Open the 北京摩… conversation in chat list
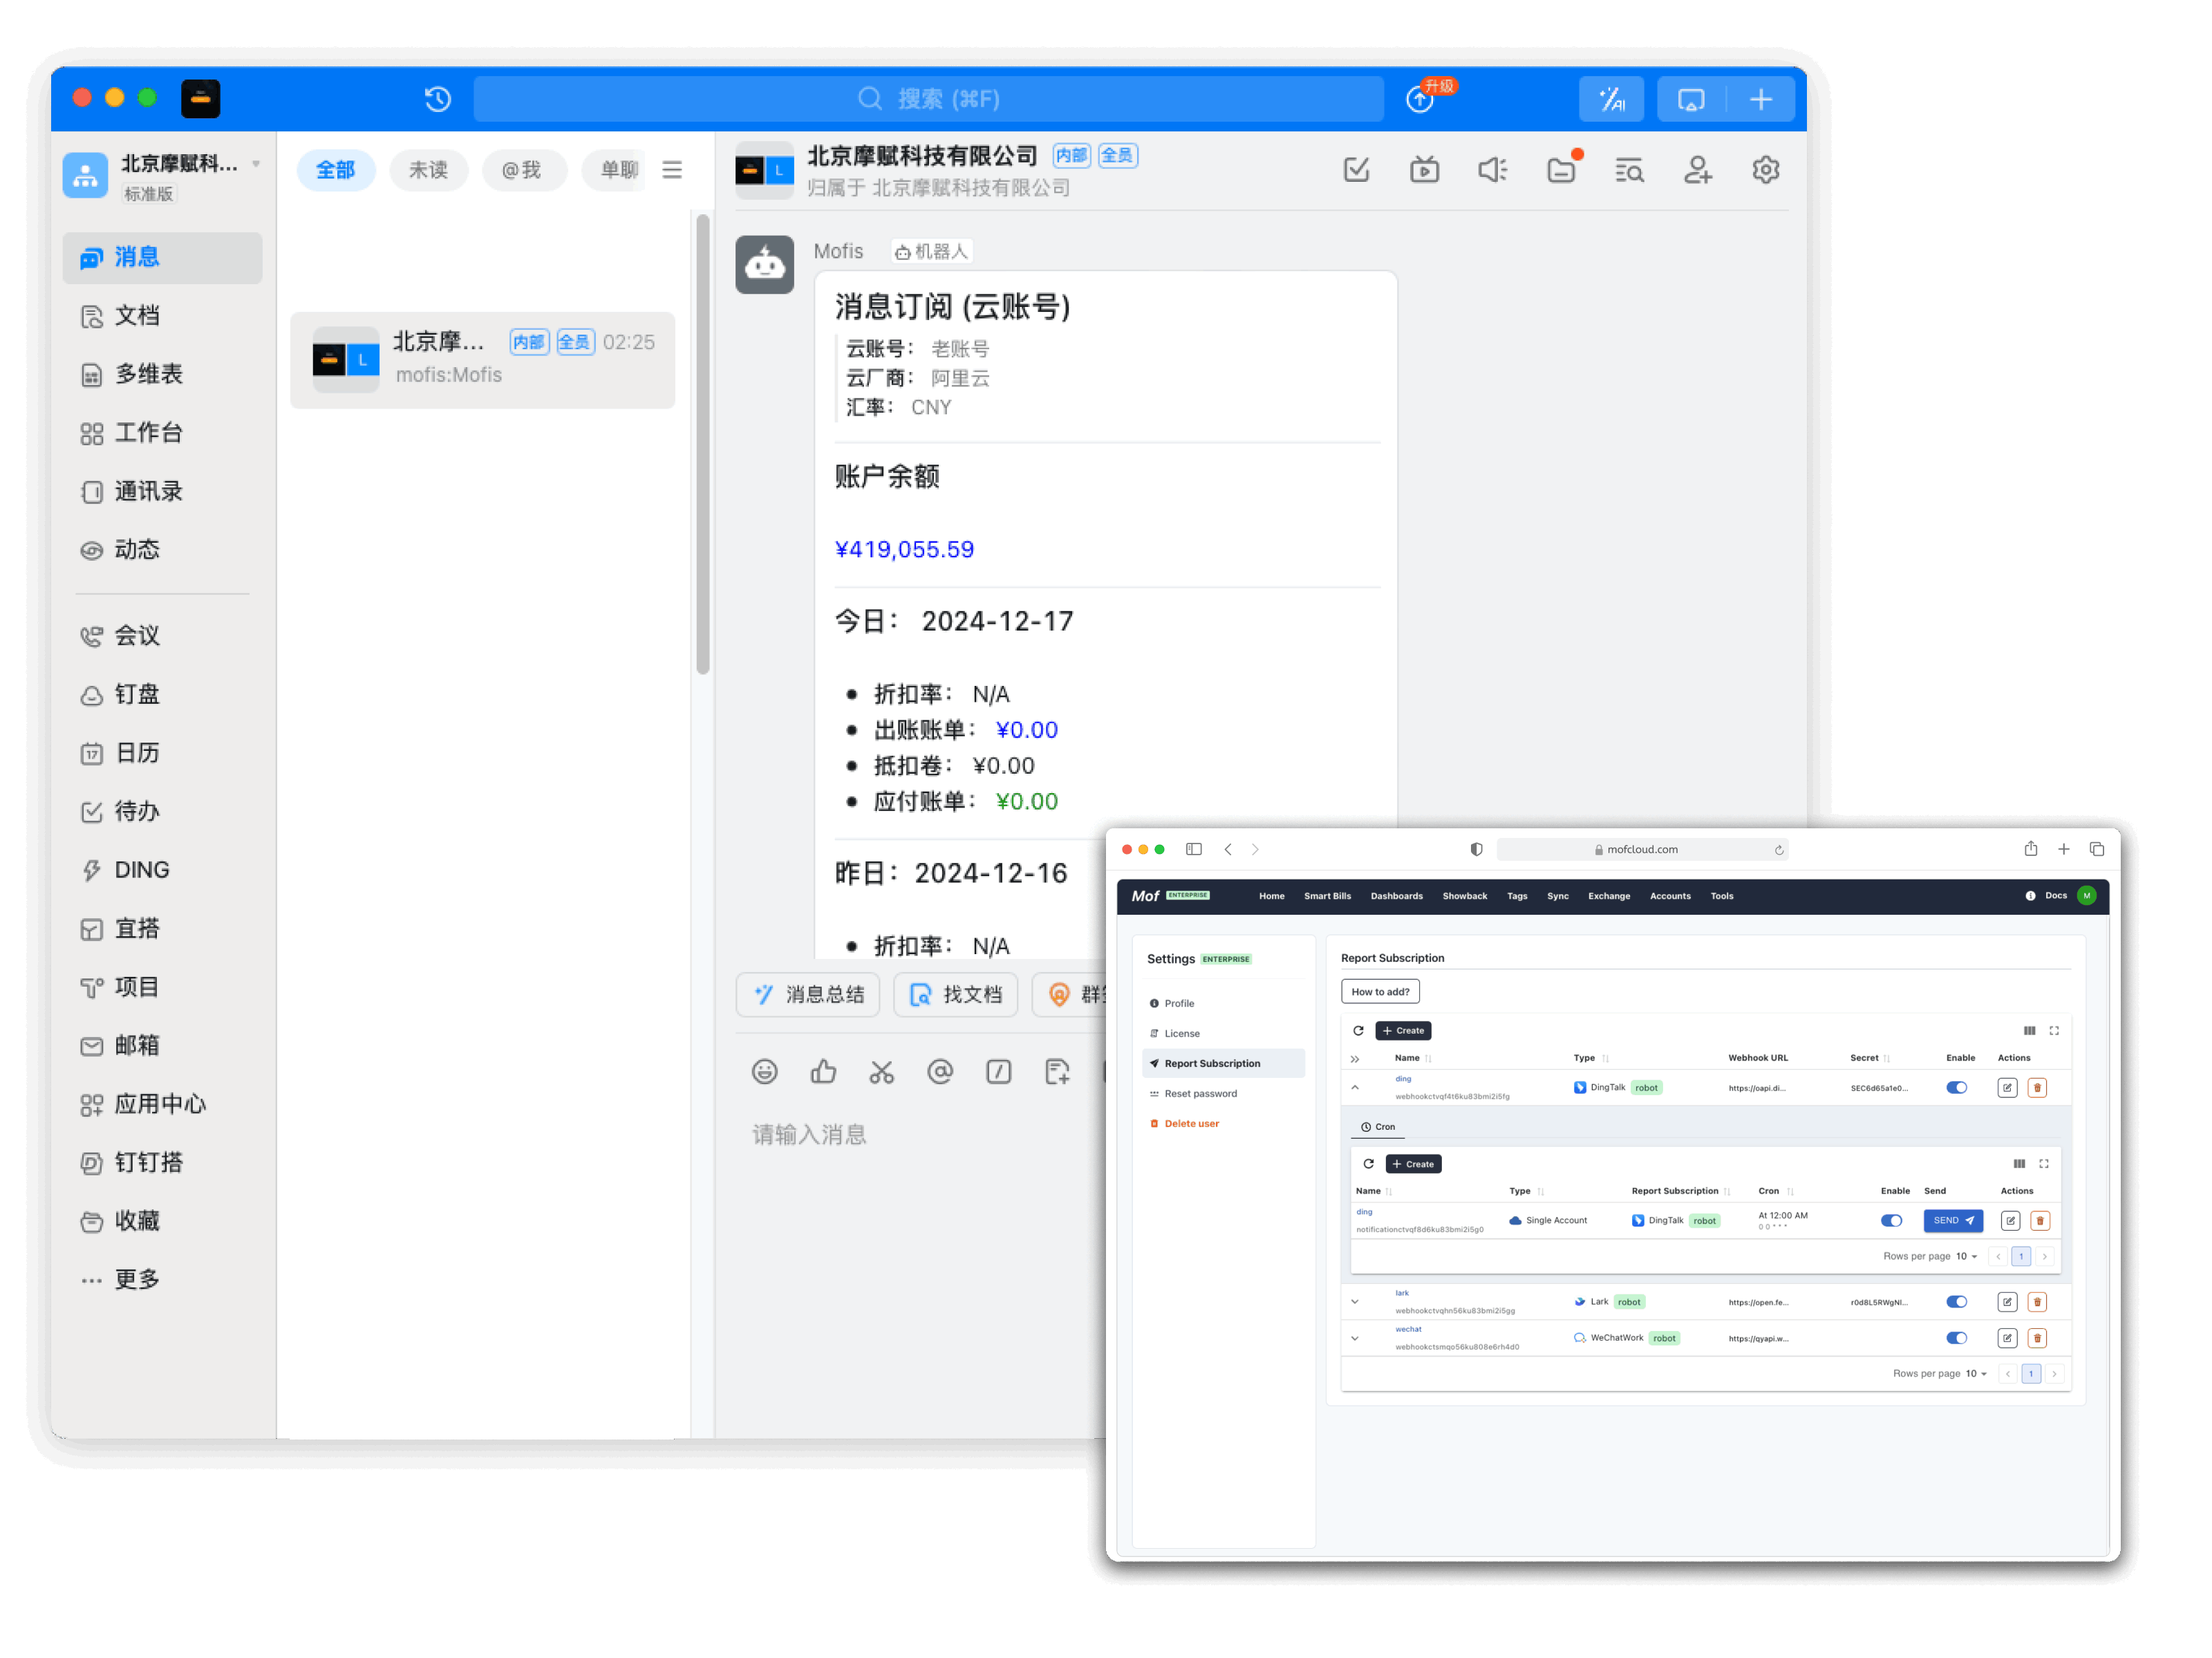This screenshot has width=2212, height=1658. [483, 360]
